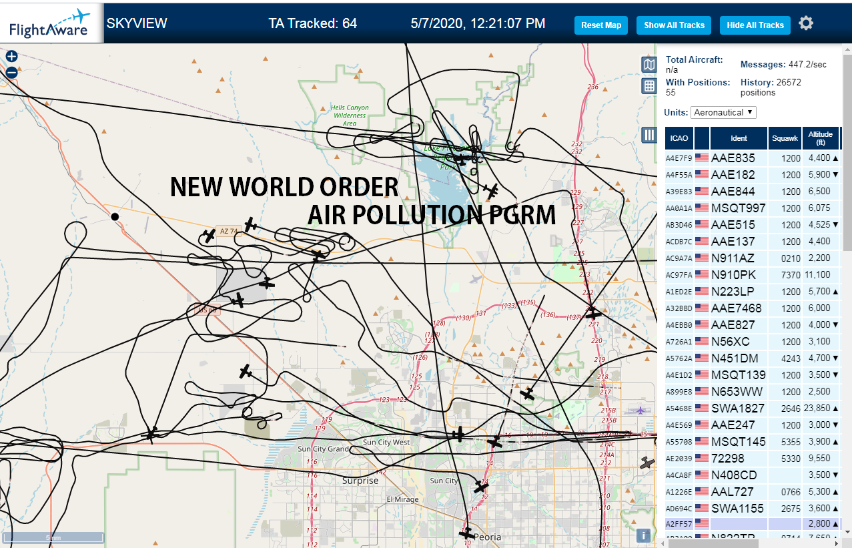
Task: Click the US flag in SWA1827 row
Action: point(702,408)
